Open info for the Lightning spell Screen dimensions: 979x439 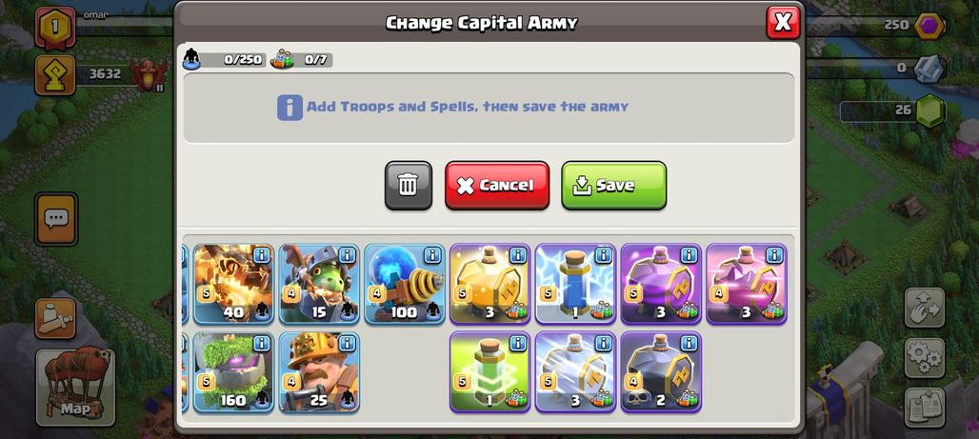603,255
